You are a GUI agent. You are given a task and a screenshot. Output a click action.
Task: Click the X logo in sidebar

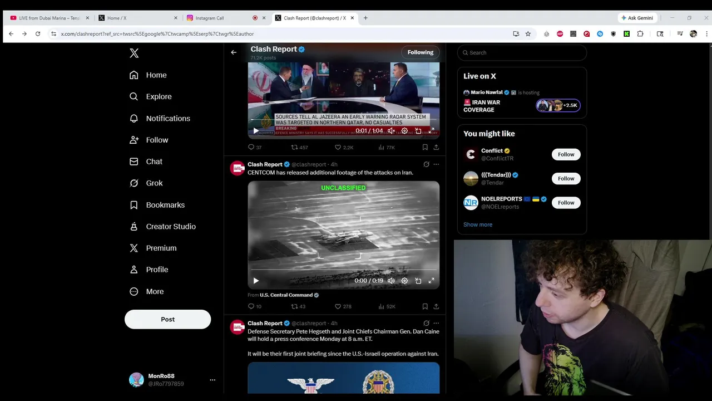pyautogui.click(x=134, y=53)
